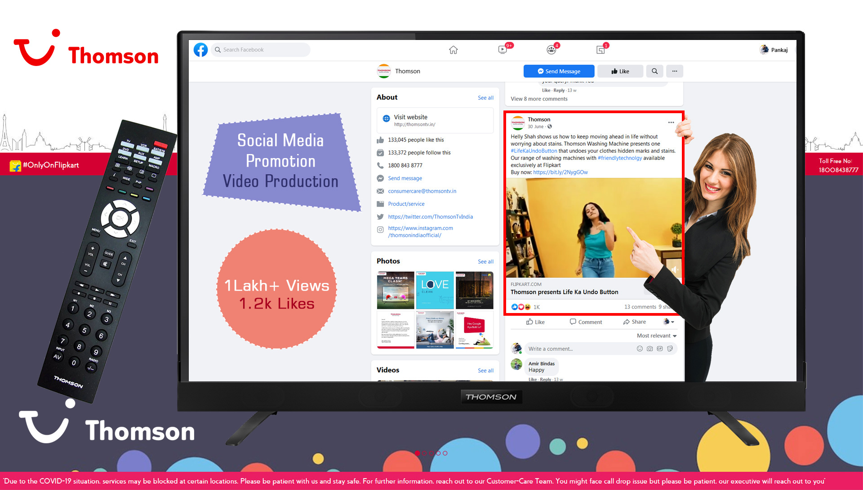Open the Instagram thomsonindiaofficial link

coord(420,232)
